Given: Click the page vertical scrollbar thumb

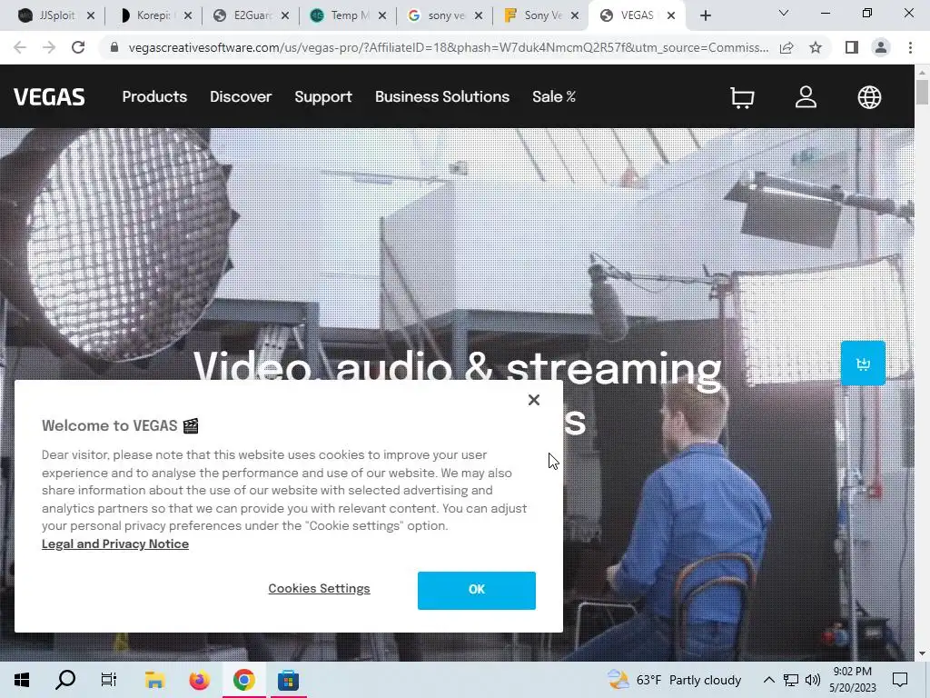Looking at the screenshot, I should 922,92.
